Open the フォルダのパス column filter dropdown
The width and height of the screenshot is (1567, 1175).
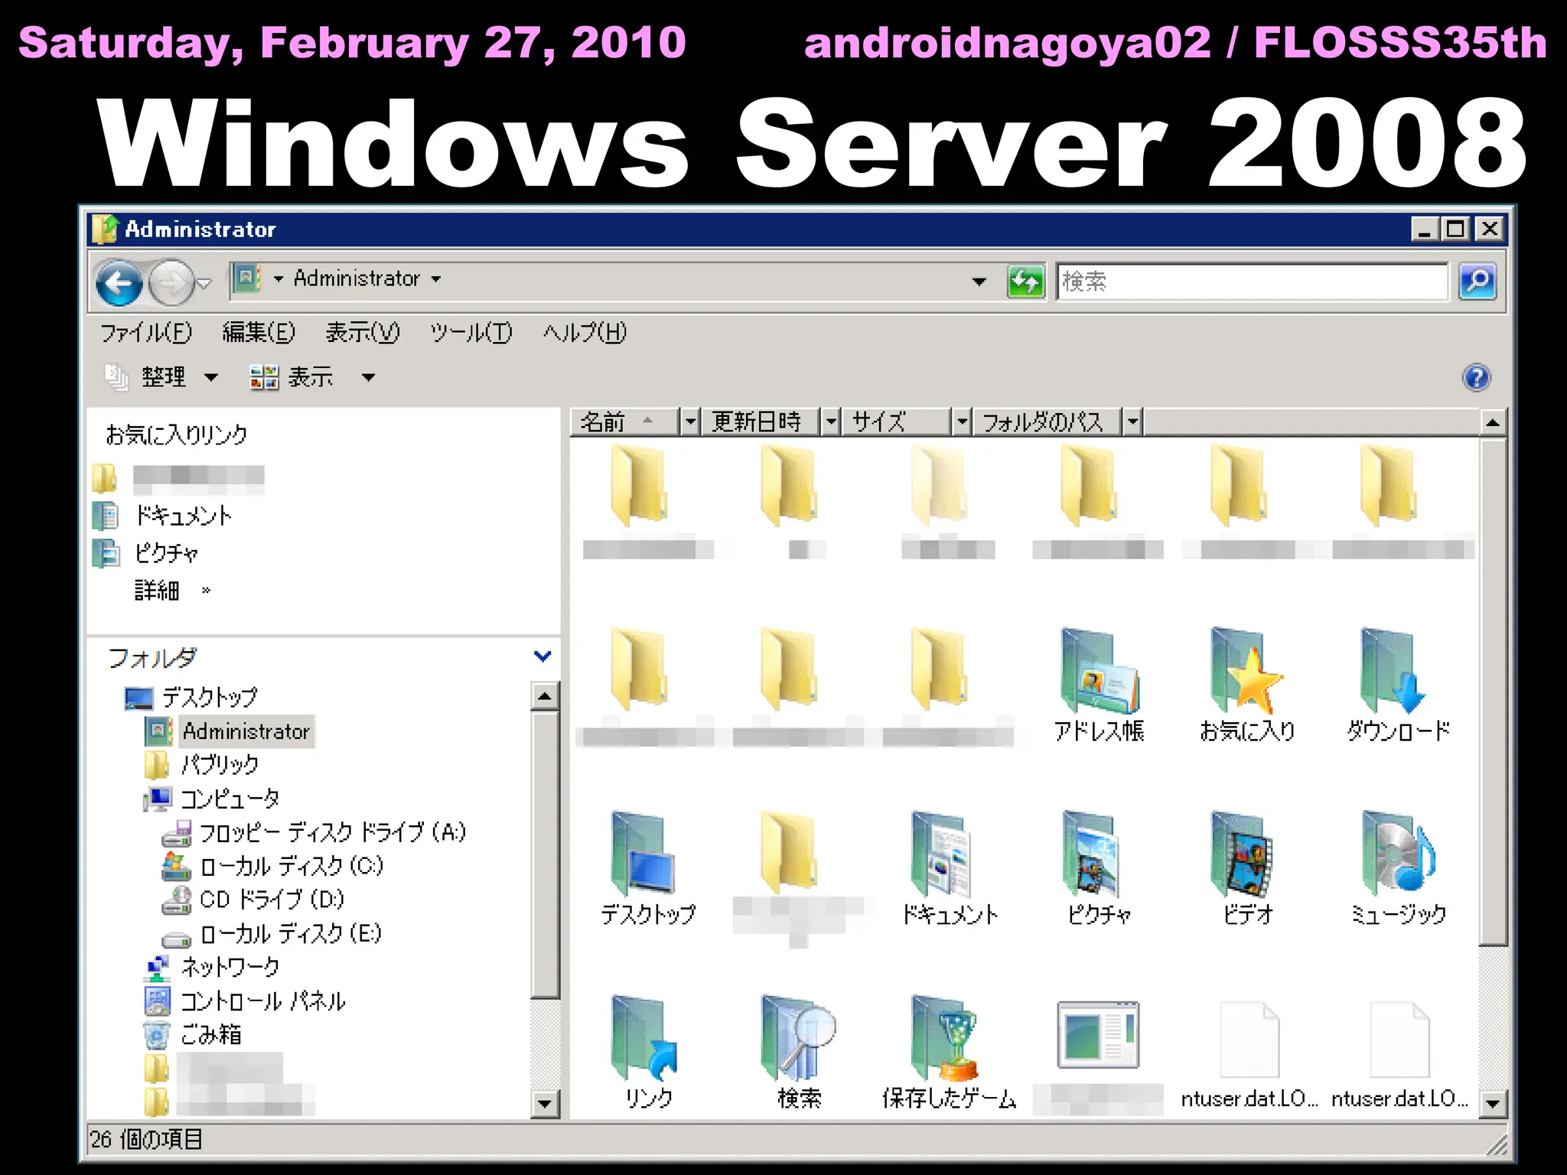tap(1132, 422)
